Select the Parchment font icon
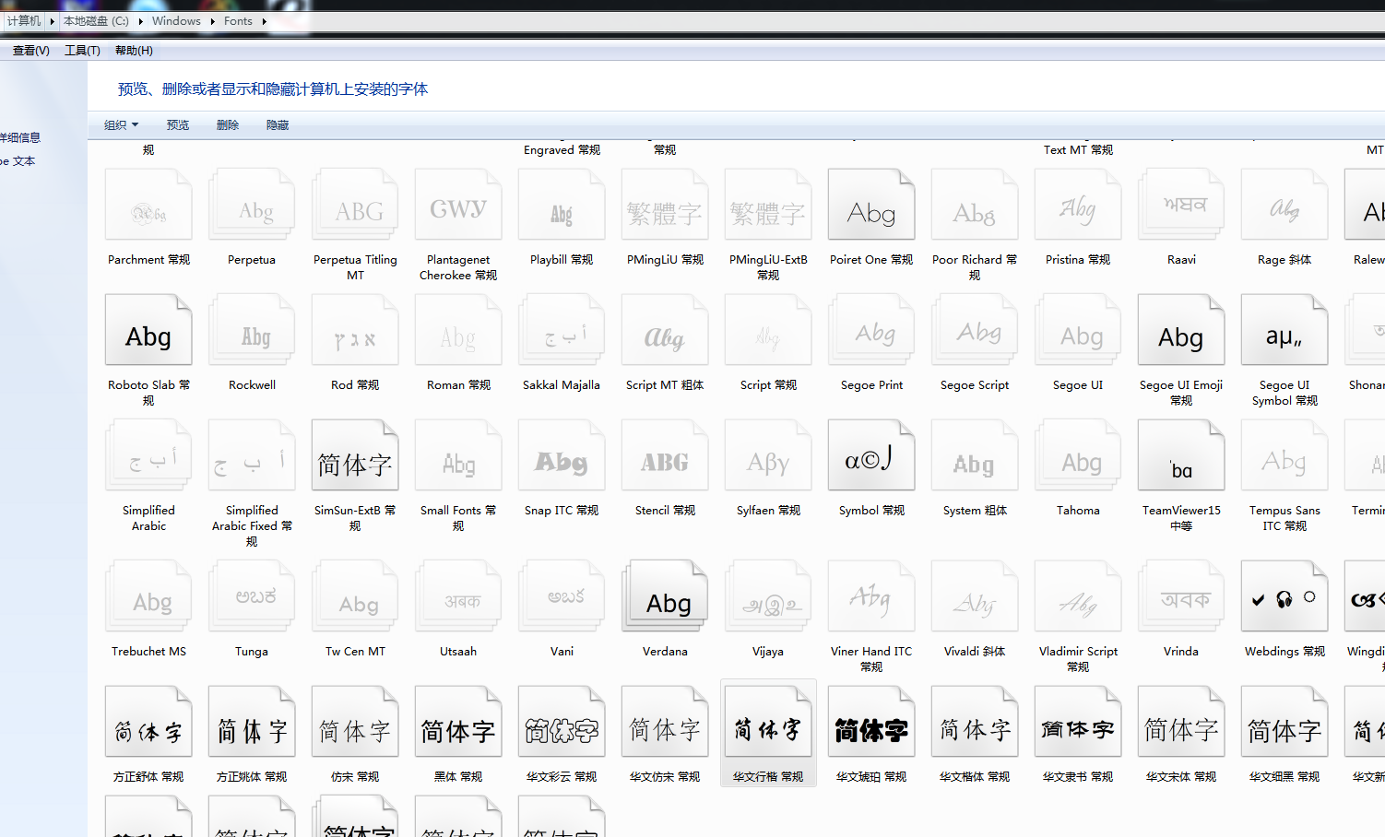This screenshot has height=837, width=1385. coord(148,205)
